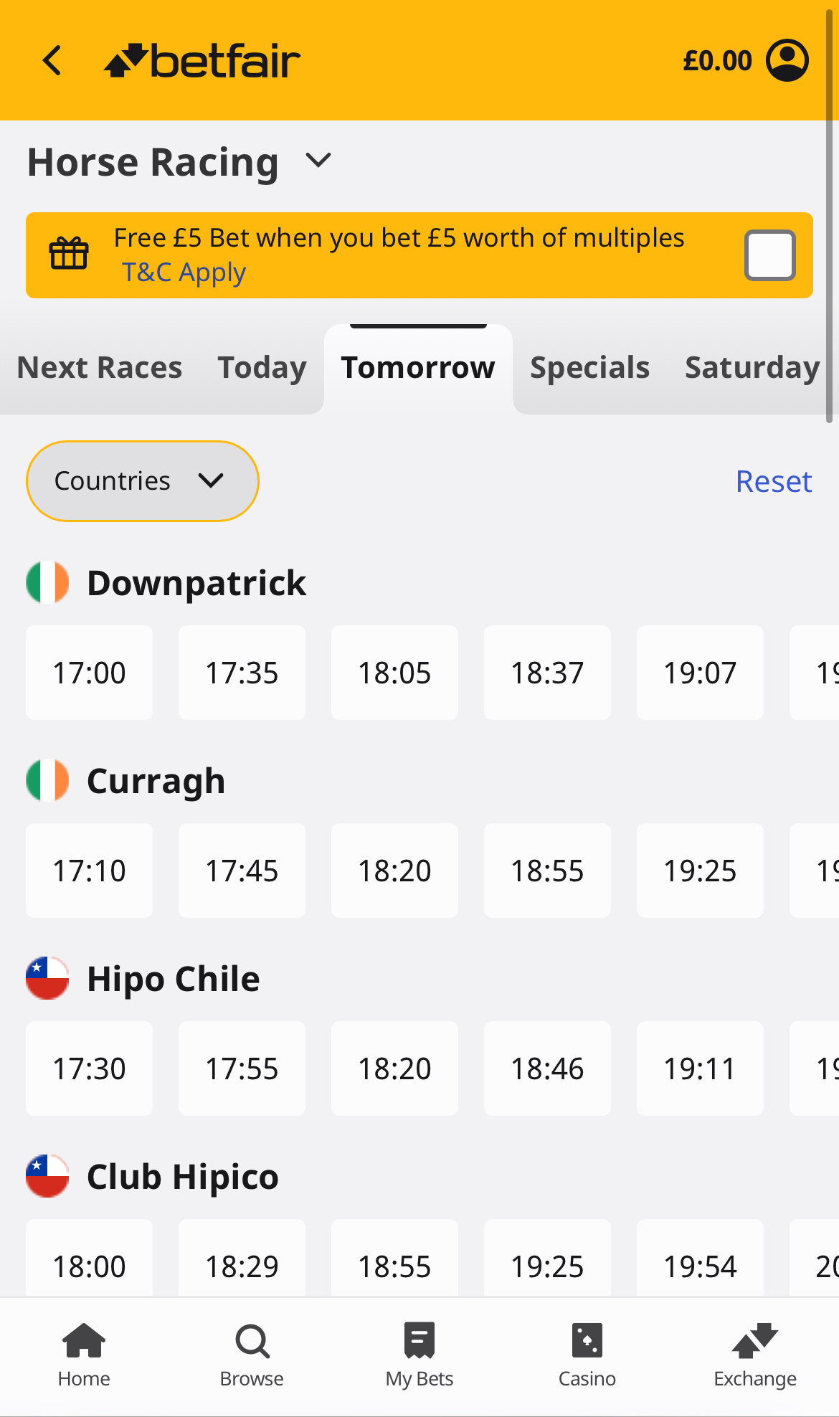Screen dimensions: 839x1417
Task: Click the £0.00 balance display
Action: coord(717,60)
